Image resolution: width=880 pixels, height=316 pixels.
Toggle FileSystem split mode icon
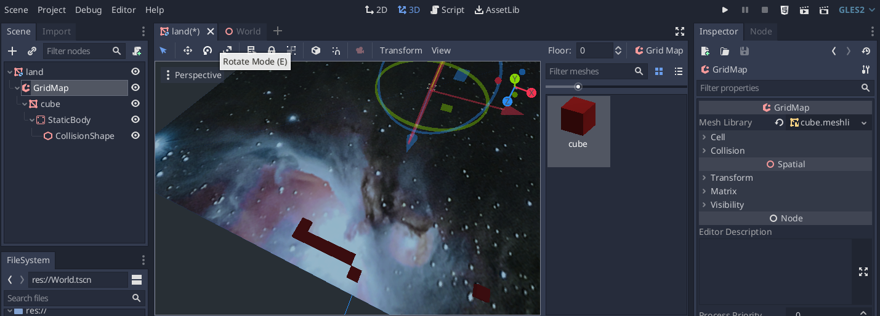[x=137, y=280]
